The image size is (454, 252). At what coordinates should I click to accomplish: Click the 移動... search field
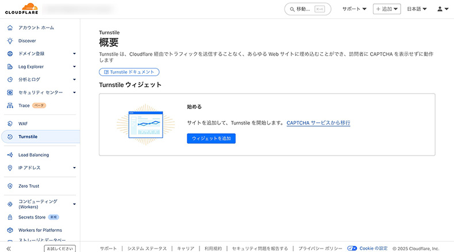[308, 9]
